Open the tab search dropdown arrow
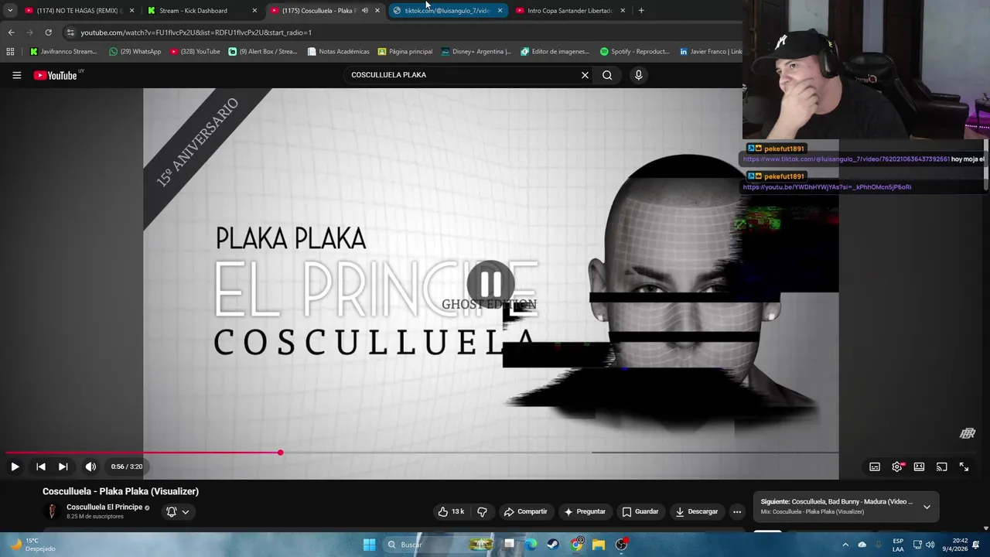Image resolution: width=990 pixels, height=557 pixels. [x=10, y=11]
